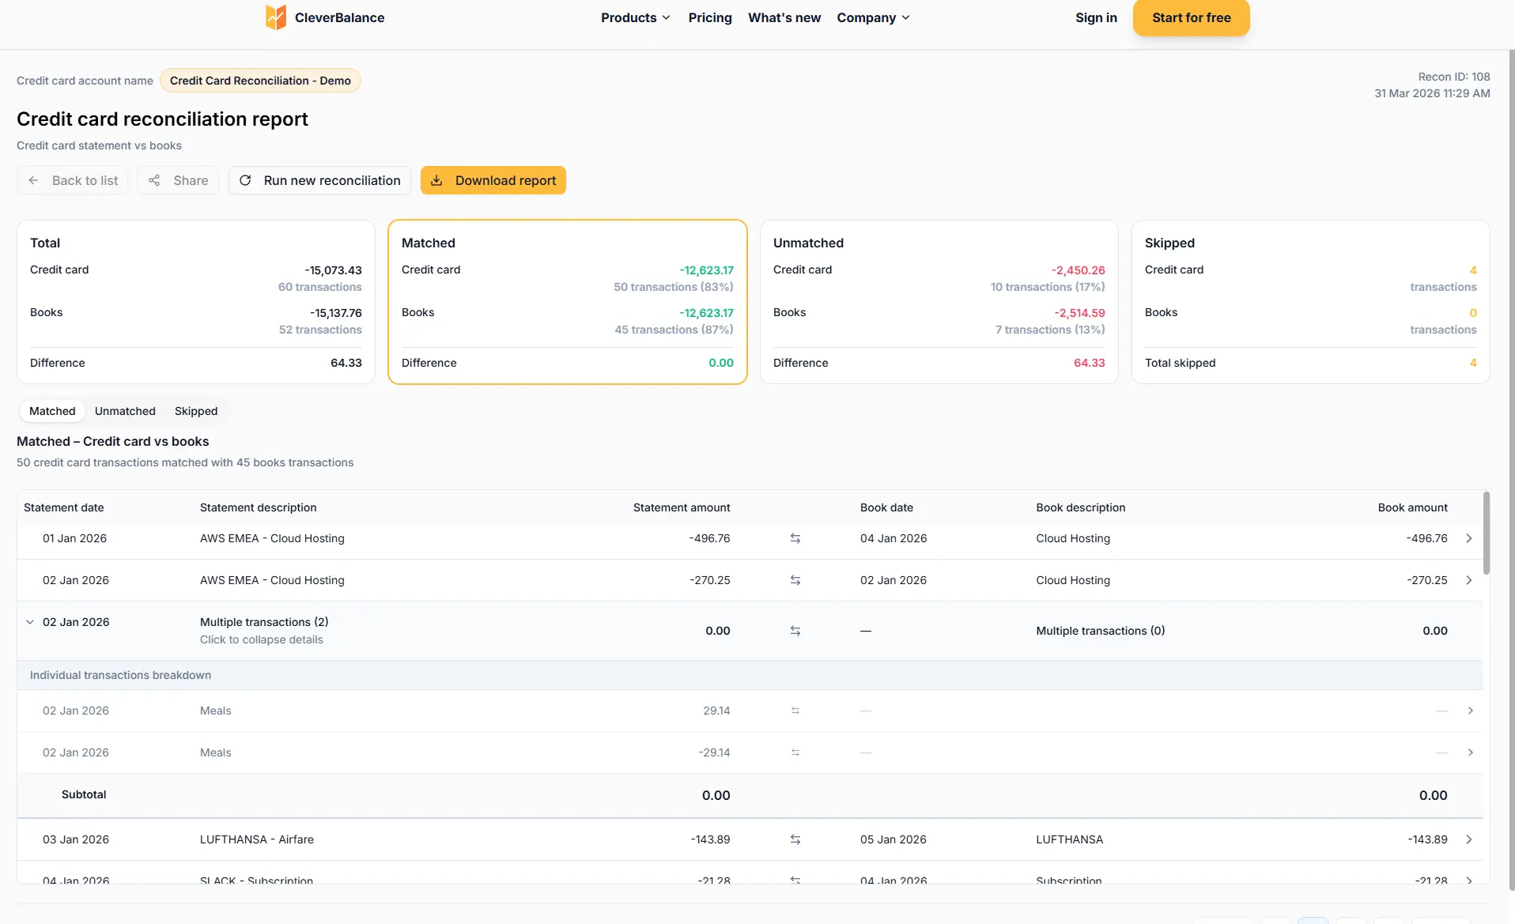Image resolution: width=1515 pixels, height=924 pixels.
Task: Click the back arrow icon in Back to list
Action: click(33, 180)
